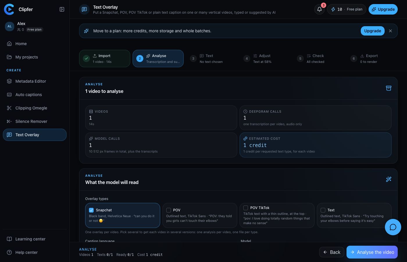
Task: Click the 'What the model will read' heading
Action: [x=112, y=182]
